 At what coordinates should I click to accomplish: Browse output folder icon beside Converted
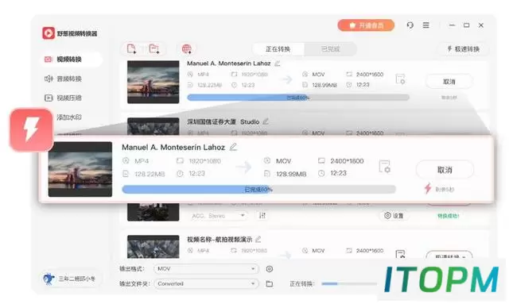(269, 283)
